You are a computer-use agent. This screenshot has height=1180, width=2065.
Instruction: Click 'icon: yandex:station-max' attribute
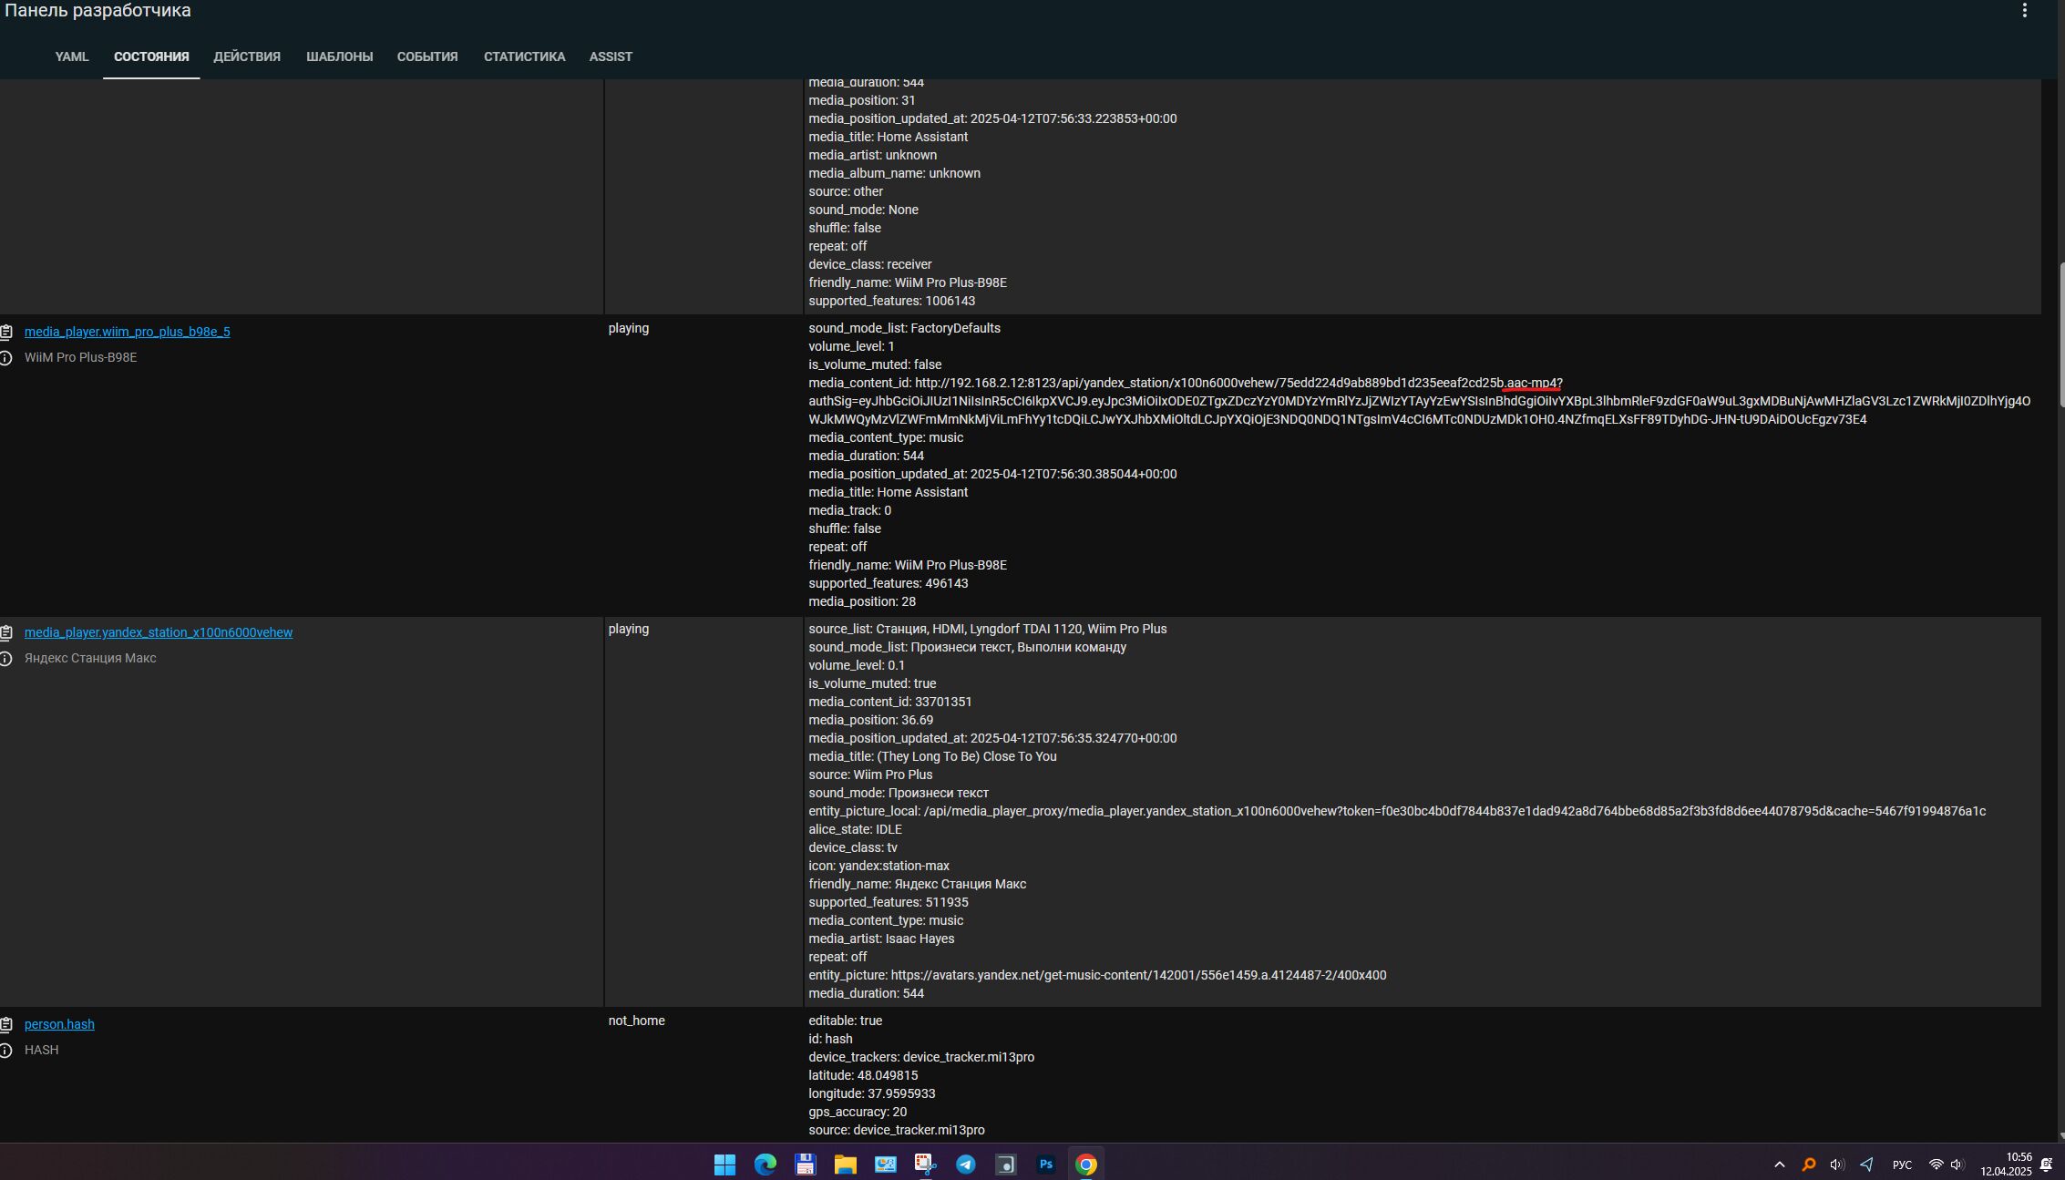[878, 866]
